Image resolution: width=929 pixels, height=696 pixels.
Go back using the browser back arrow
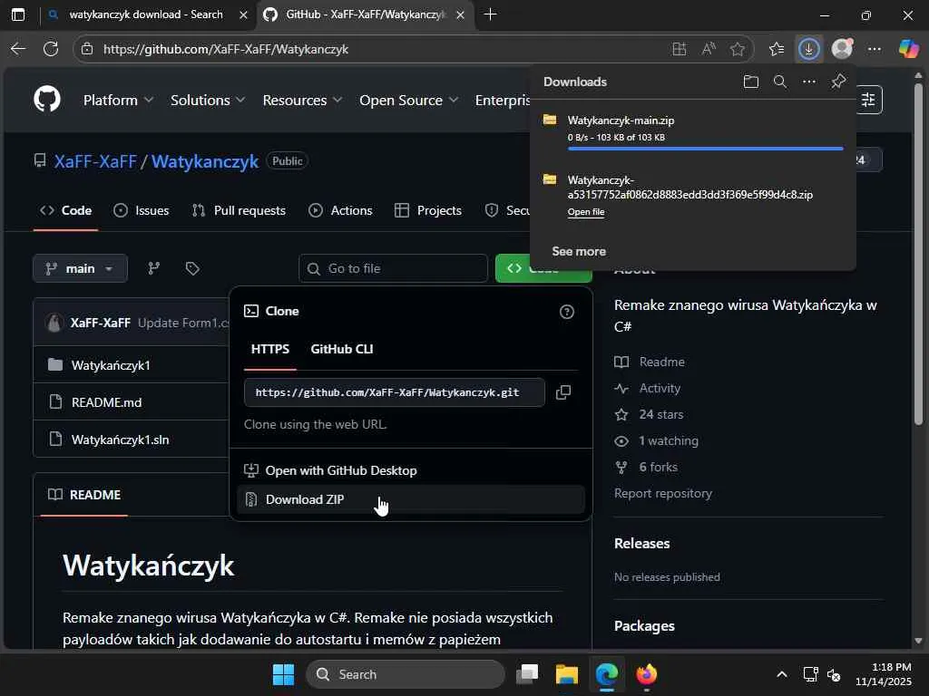[18, 49]
